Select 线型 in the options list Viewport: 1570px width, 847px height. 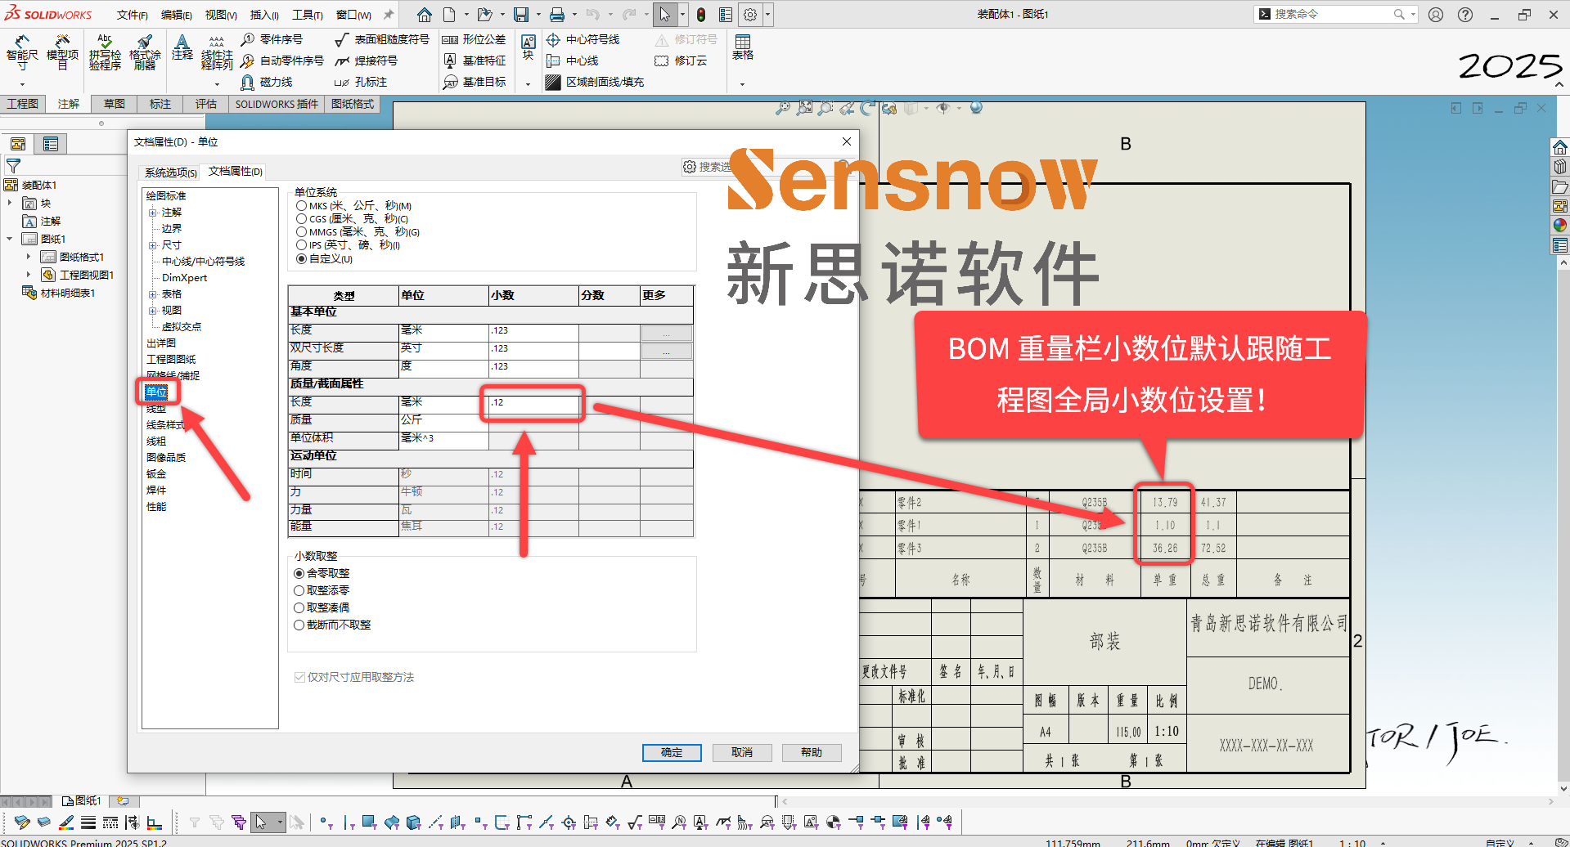point(156,409)
